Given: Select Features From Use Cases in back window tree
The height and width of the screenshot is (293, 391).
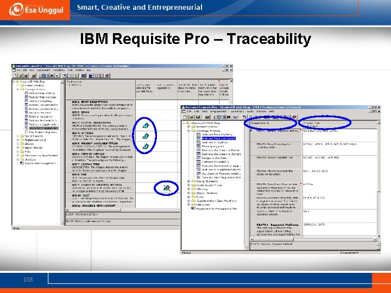Looking at the screenshot, I should (42, 97).
